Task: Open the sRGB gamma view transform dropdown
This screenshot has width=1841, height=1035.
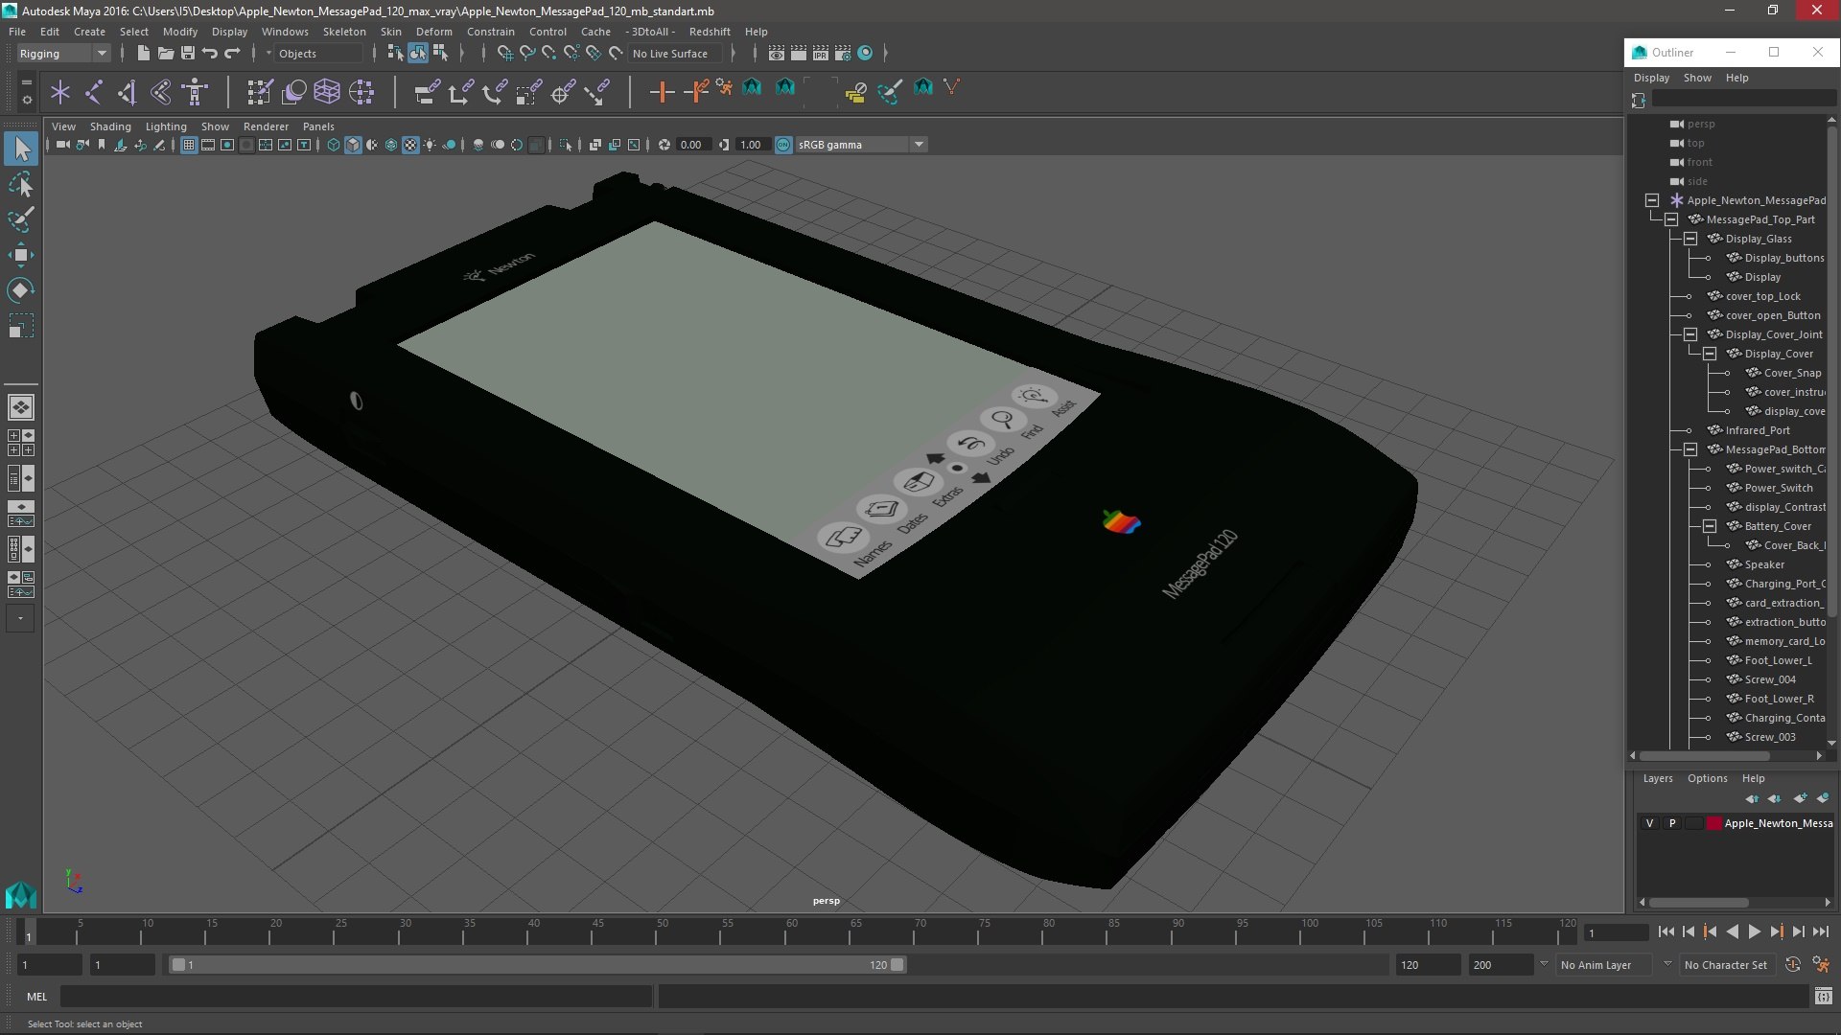Action: pyautogui.click(x=919, y=145)
